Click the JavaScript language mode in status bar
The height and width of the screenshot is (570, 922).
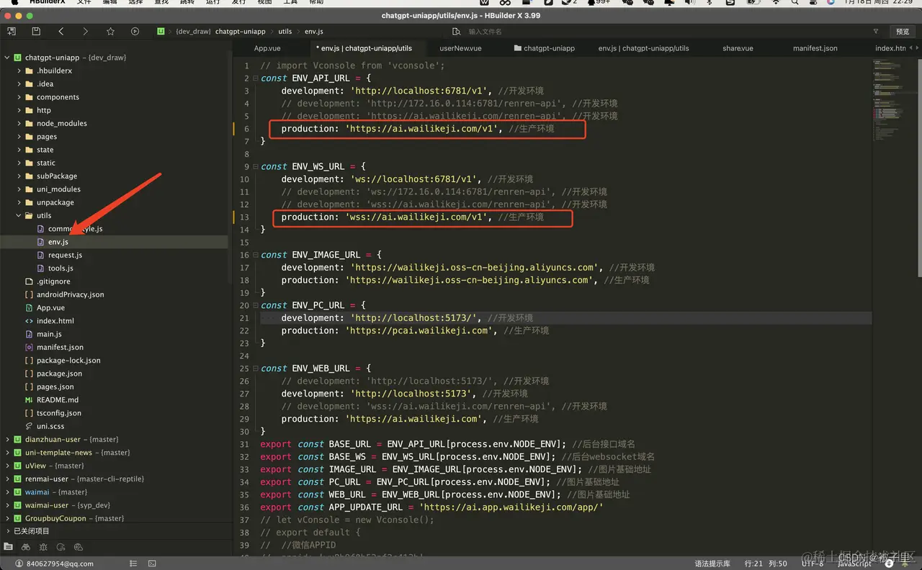point(854,564)
